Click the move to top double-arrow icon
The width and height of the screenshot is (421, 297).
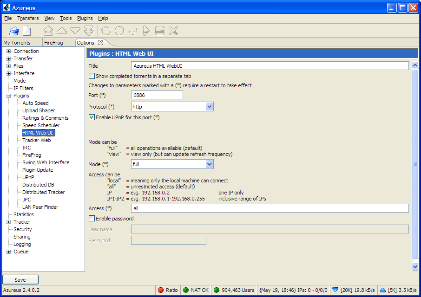pyautogui.click(x=48, y=31)
